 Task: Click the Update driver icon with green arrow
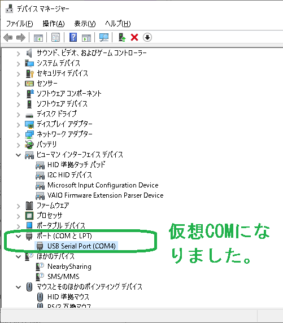(122, 37)
